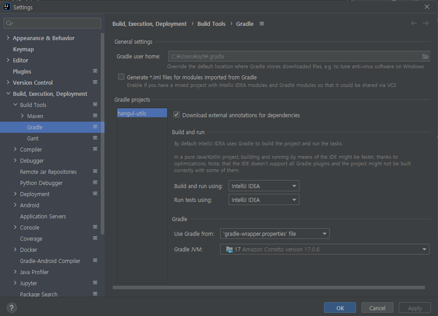Enable Generate *.iml files checkbox
Viewport: 438px width, 316px height.
121,77
